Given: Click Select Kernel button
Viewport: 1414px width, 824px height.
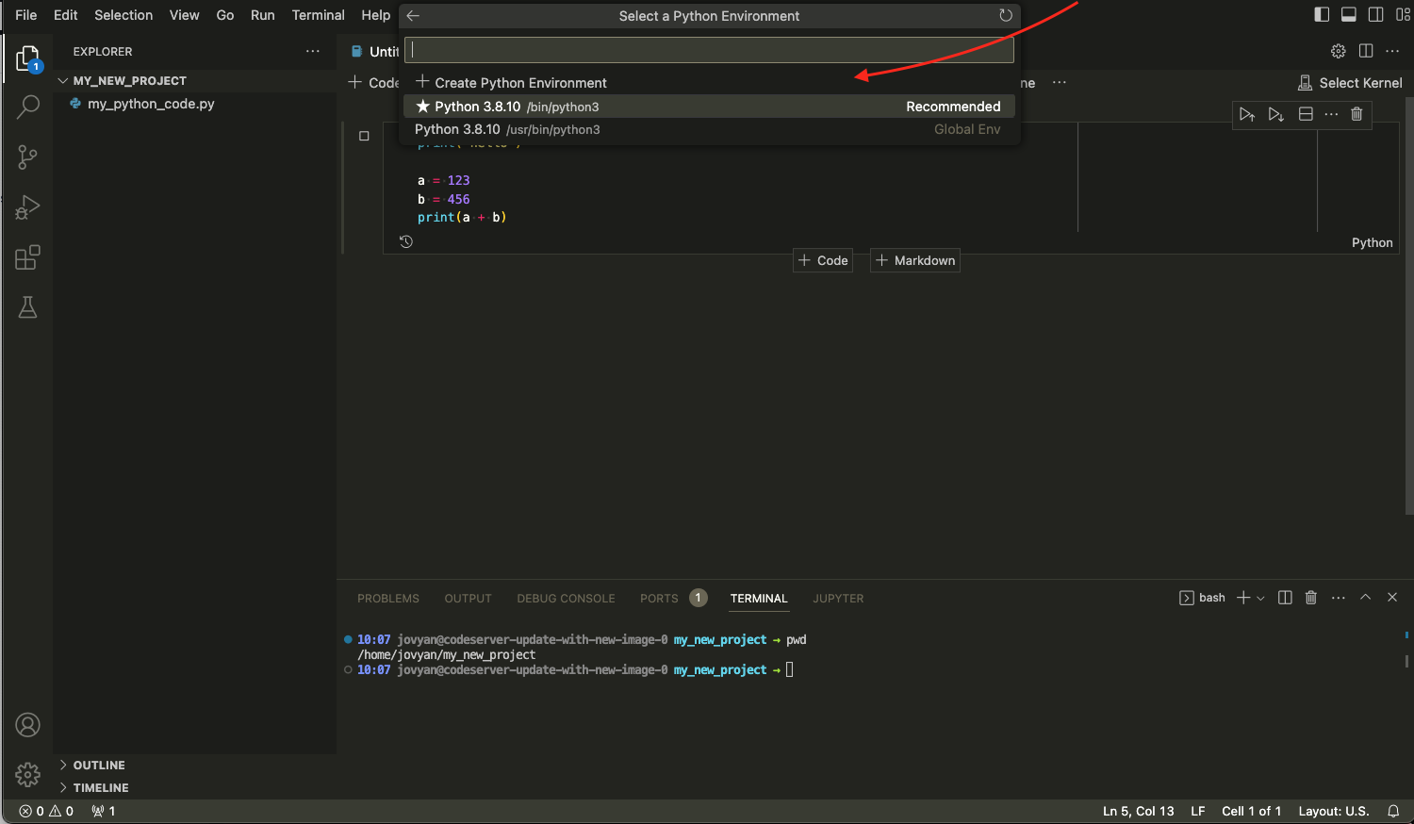Looking at the screenshot, I should (x=1350, y=83).
